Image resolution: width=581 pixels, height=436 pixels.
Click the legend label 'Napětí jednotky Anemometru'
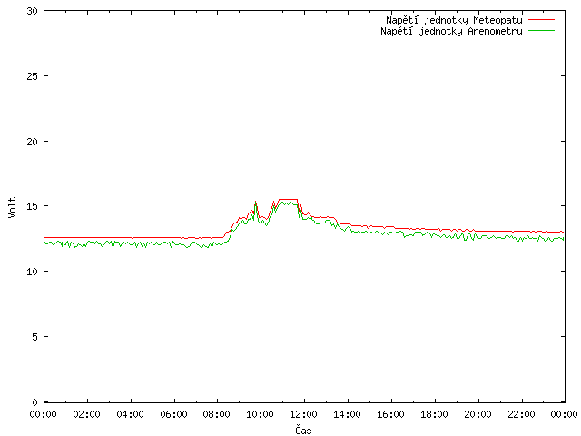tap(451, 31)
